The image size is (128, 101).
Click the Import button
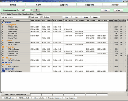(96, 17)
